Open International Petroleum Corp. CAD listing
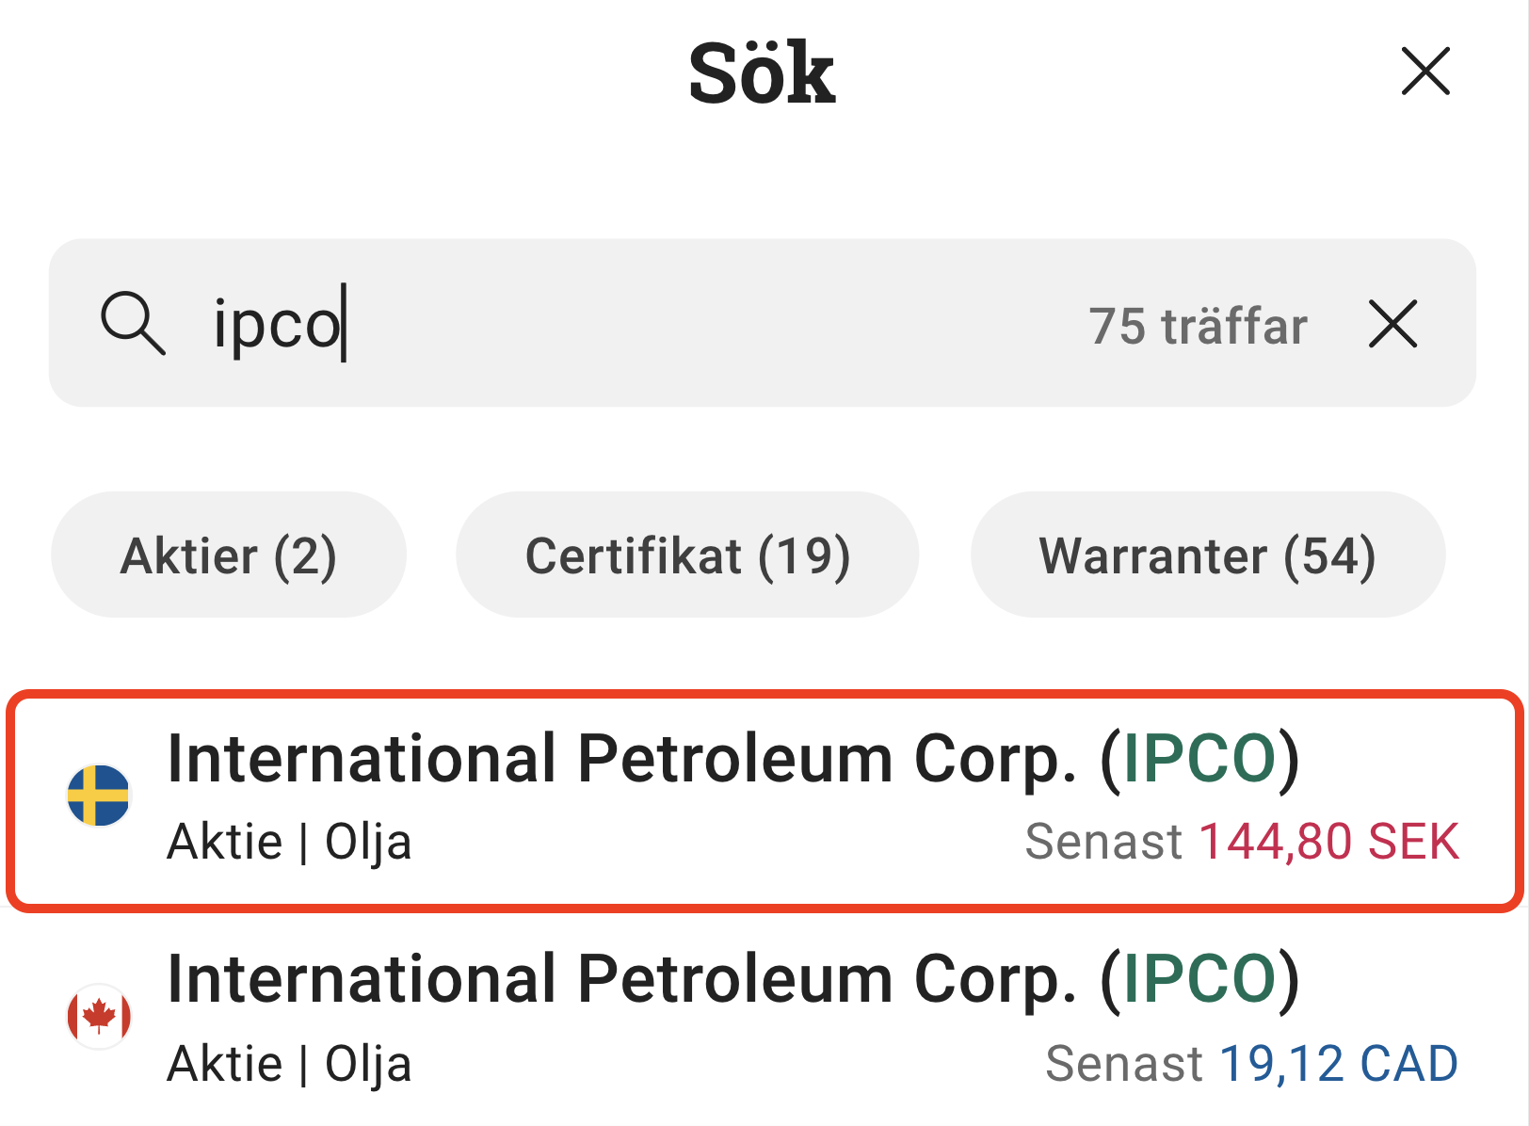1529x1126 pixels. tap(621, 980)
